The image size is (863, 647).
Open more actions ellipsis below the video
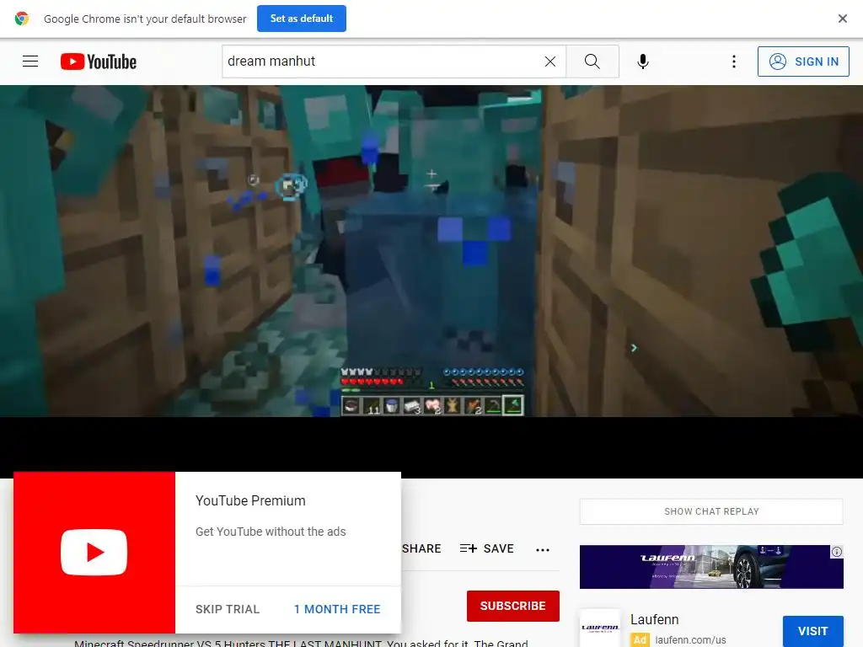pos(543,549)
